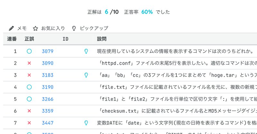Open question ID 3183 link

click(x=48, y=75)
